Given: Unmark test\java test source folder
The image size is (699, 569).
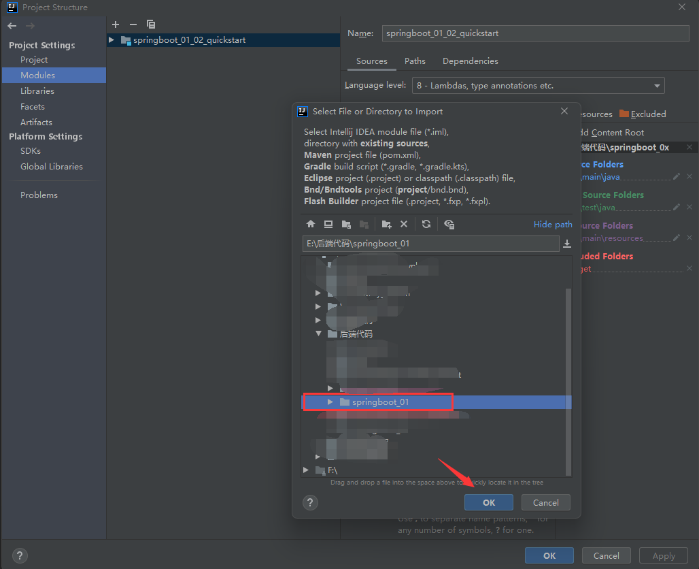Looking at the screenshot, I should (689, 207).
